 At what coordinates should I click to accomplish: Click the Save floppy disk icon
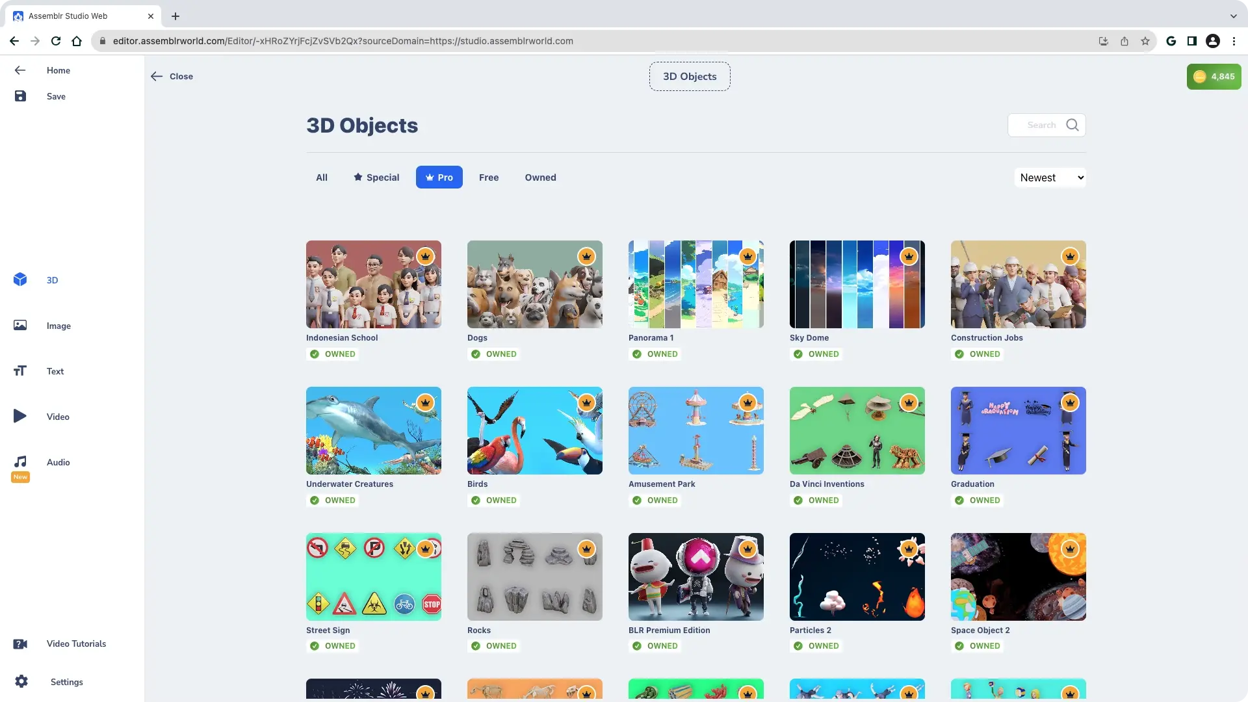tap(20, 96)
